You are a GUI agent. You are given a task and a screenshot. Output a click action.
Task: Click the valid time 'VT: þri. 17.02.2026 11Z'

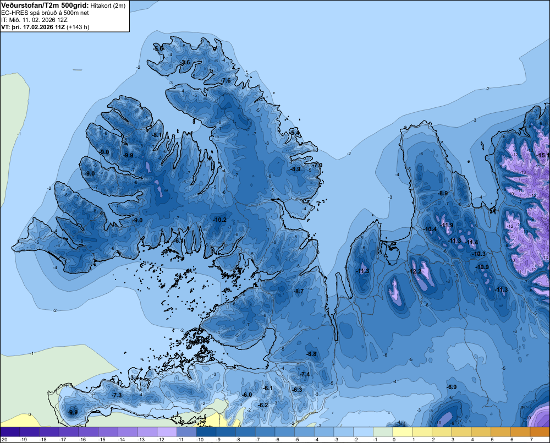(x=33, y=27)
